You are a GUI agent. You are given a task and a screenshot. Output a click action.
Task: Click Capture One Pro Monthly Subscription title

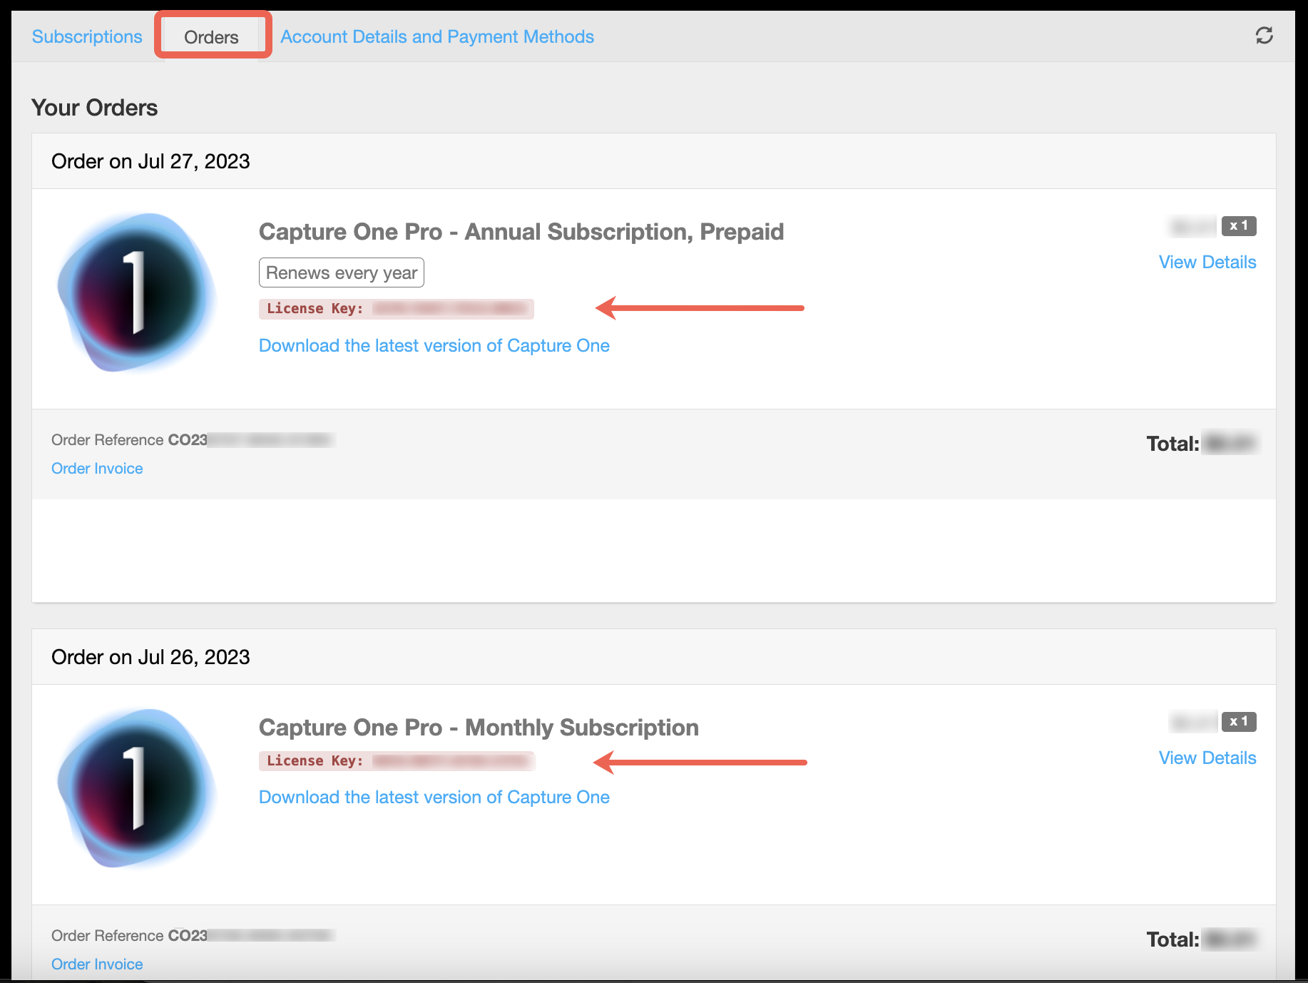479,727
